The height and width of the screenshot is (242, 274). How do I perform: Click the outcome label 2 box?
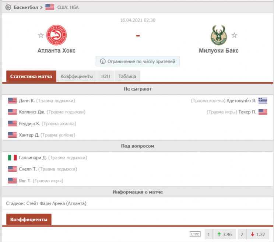tap(242, 234)
